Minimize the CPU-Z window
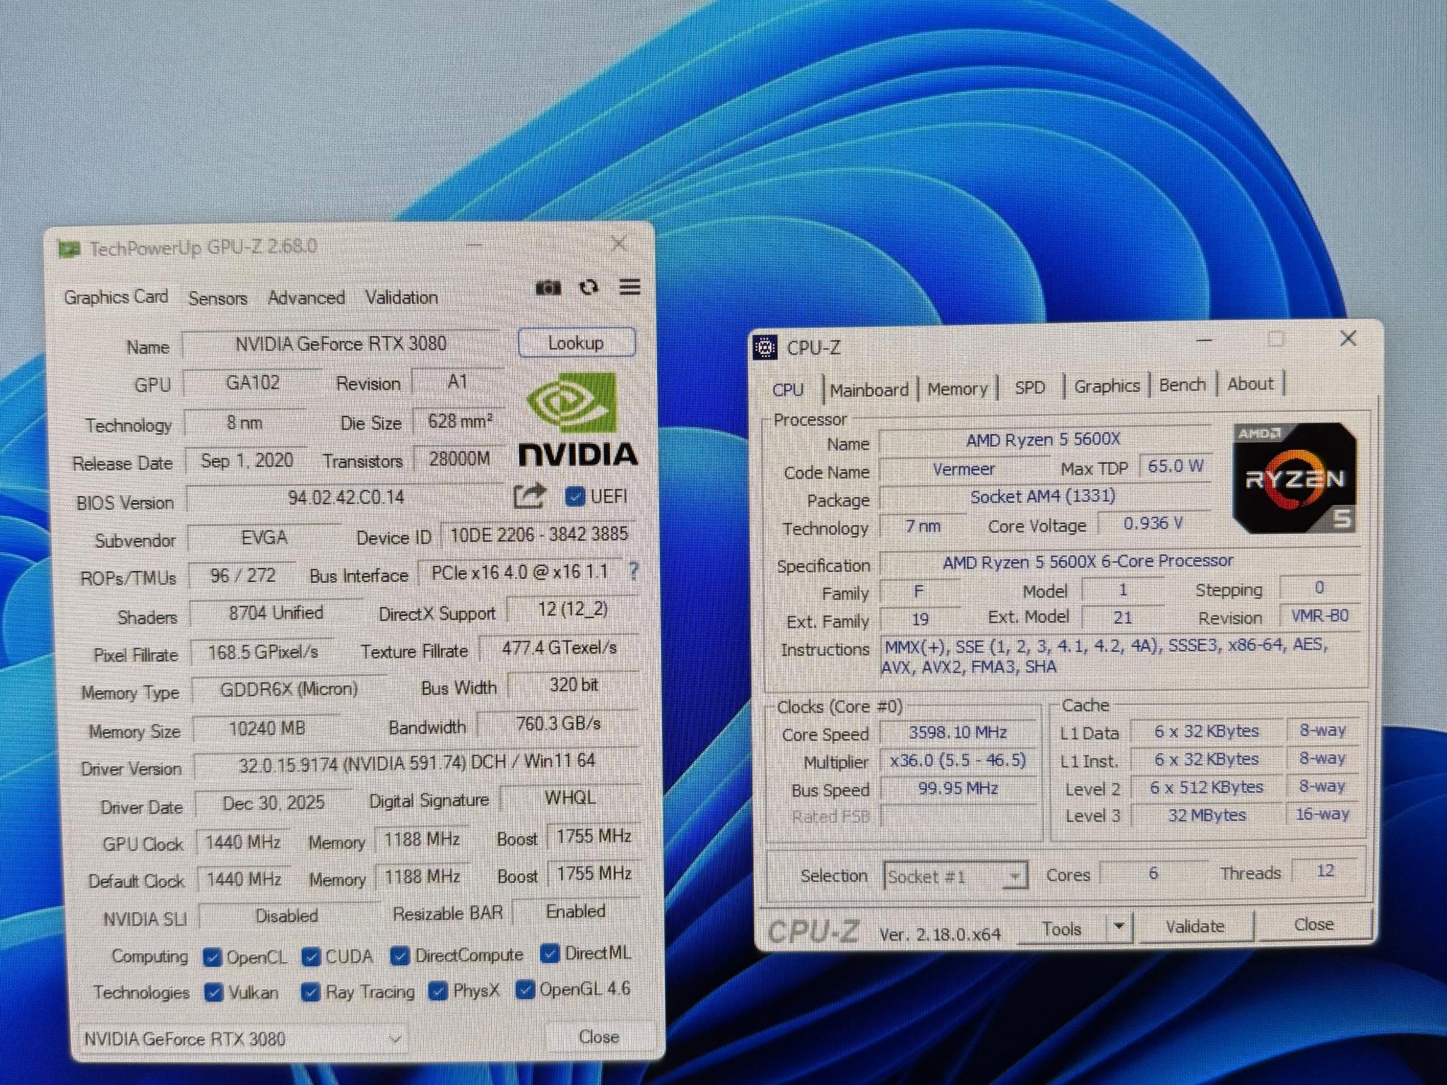This screenshot has height=1085, width=1447. click(x=1205, y=340)
